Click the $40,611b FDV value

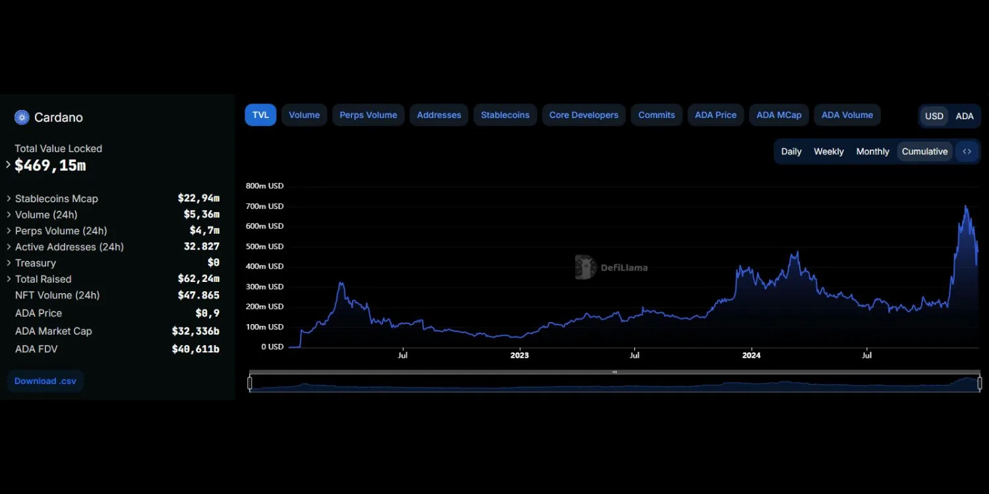(196, 349)
